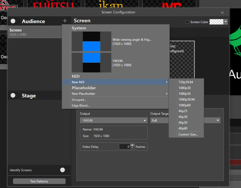This screenshot has width=241, height=188.
Task: Select Custom Size... in the resolution list
Action: pyautogui.click(x=187, y=134)
